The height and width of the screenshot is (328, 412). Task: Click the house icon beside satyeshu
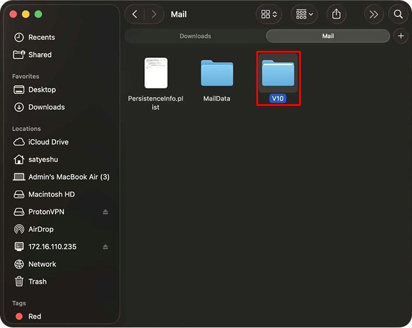click(x=19, y=160)
